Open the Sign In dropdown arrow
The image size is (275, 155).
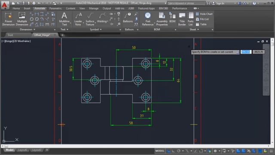pyautogui.click(x=235, y=3)
